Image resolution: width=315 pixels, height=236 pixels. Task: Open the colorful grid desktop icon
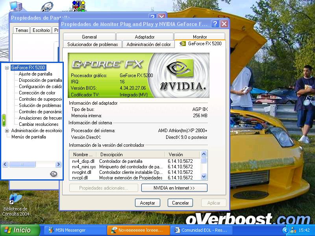[x=79, y=6]
